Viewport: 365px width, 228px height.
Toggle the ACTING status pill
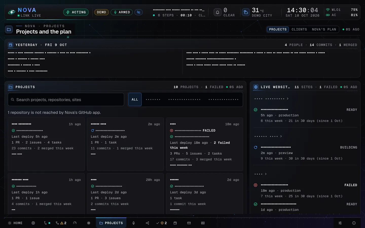[76, 12]
